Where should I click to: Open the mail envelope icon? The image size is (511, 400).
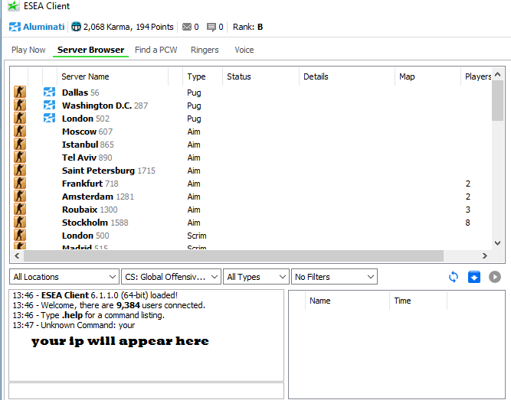(x=187, y=27)
